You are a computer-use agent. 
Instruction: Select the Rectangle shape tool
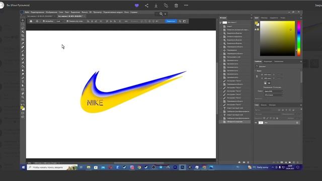(x=23, y=89)
